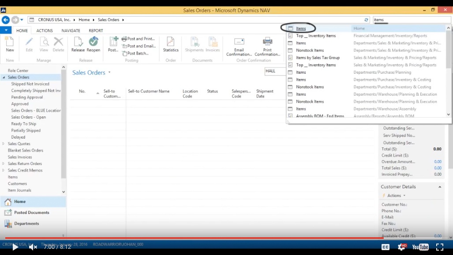Toggle closed captions CC button

[386, 247]
